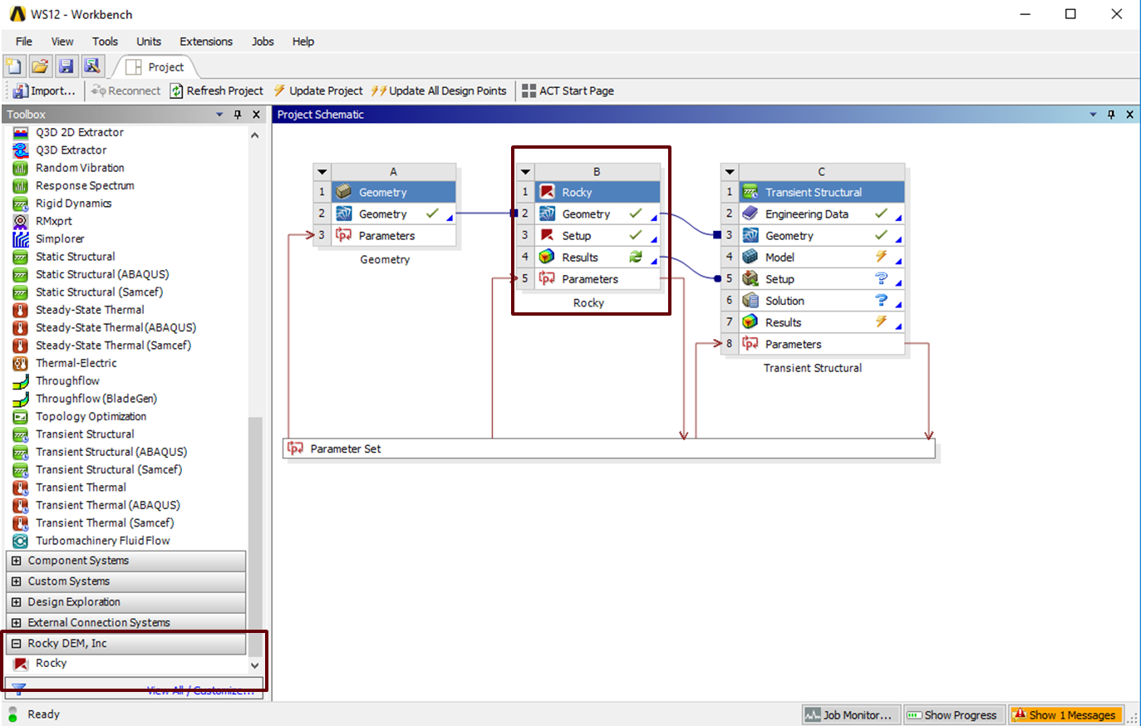Open the Units menu
The image size is (1141, 726).
click(149, 42)
